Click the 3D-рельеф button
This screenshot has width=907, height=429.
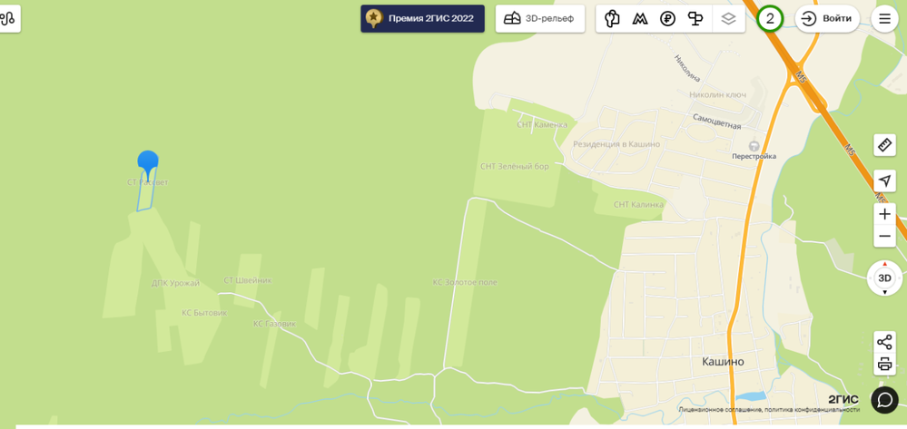pos(540,18)
